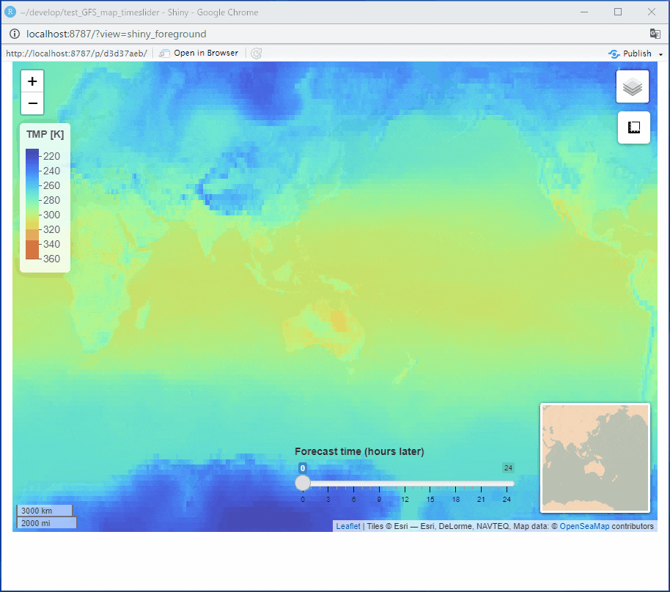Click the 300 legend value

pyautogui.click(x=51, y=215)
